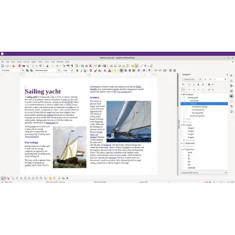235x235 pixels.
Task: Open the Tools menu
Action: click(53, 62)
